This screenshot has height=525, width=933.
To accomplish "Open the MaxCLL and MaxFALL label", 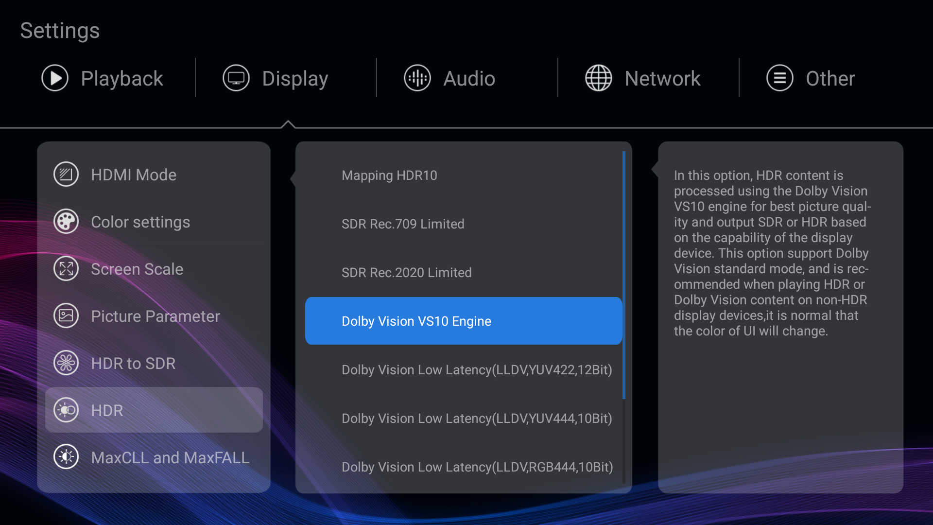I will [170, 457].
